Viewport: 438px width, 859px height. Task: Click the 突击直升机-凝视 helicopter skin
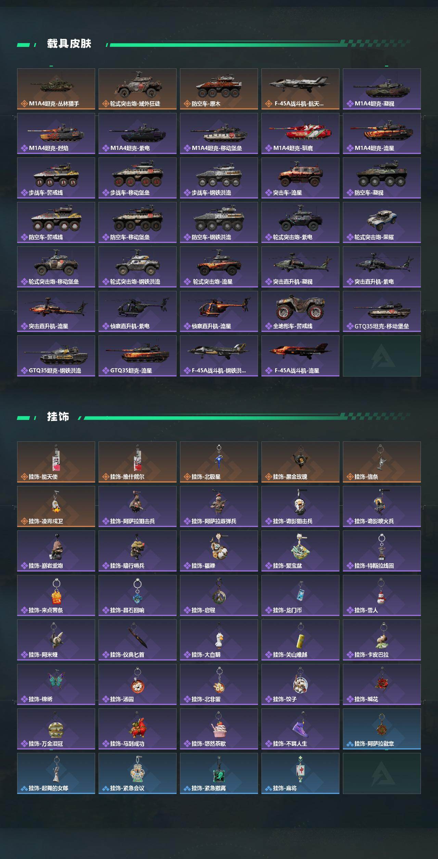click(x=300, y=267)
